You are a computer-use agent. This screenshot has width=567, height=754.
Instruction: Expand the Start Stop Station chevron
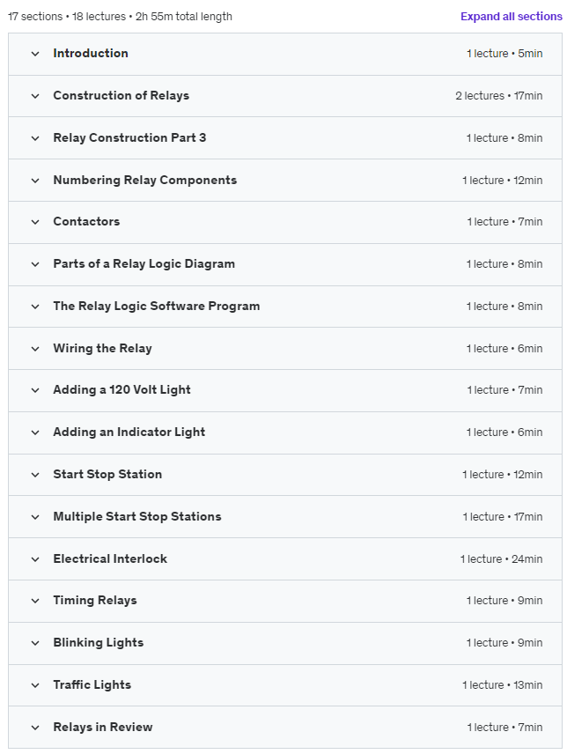(x=35, y=475)
